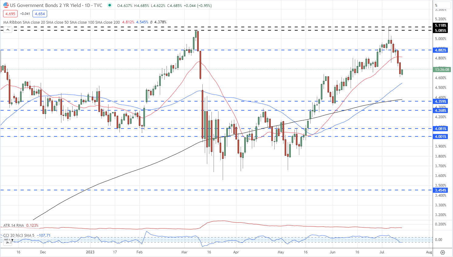Open chart settings gear icon on time axis
The image size is (453, 257).
442,252
